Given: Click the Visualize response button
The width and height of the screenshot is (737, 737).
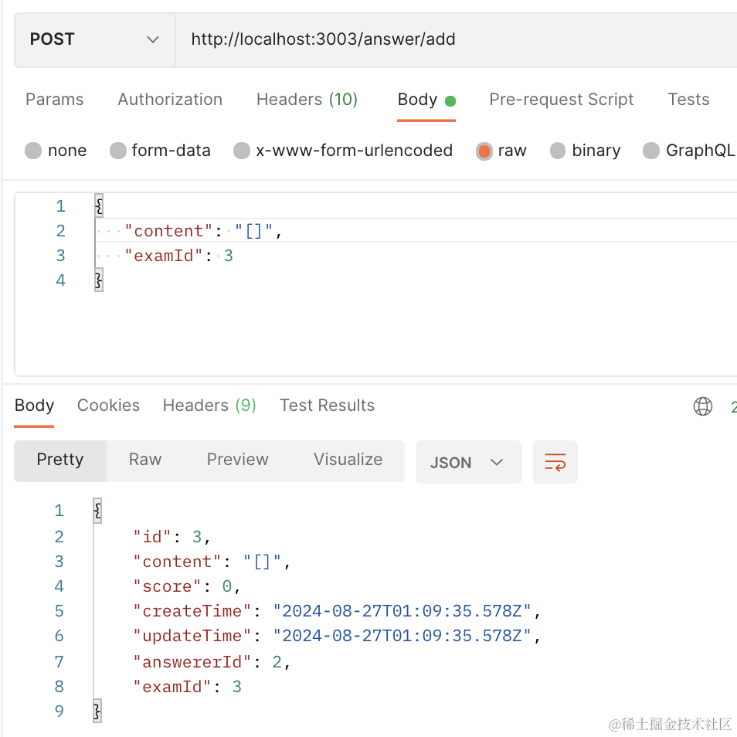Looking at the screenshot, I should click(348, 460).
